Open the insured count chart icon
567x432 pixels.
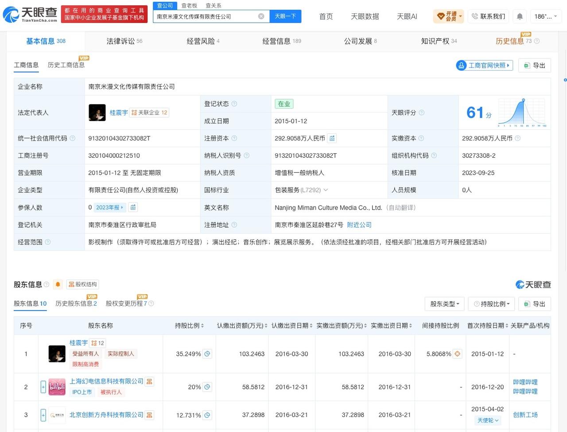pyautogui.click(x=133, y=207)
